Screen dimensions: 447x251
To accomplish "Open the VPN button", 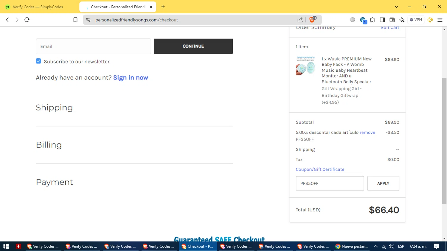I will (x=416, y=20).
